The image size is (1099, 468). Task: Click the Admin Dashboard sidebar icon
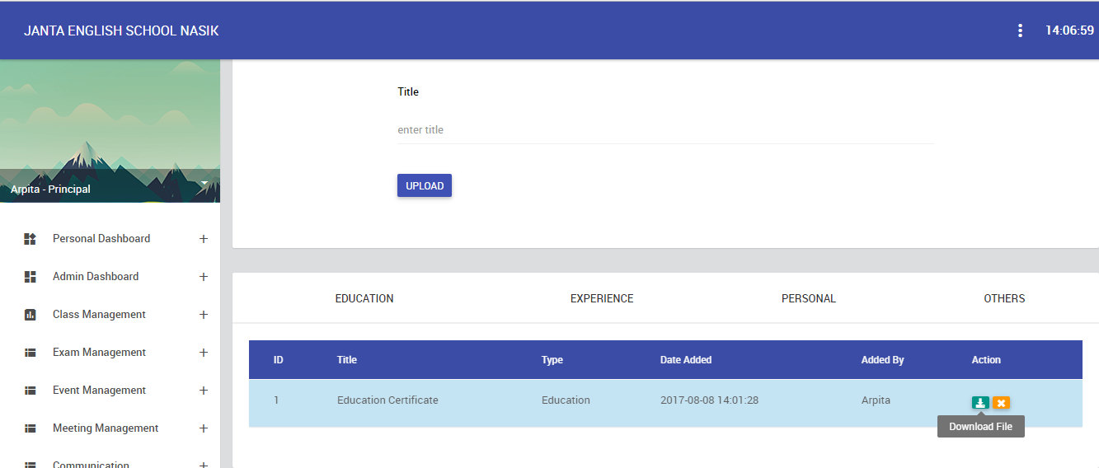(x=31, y=277)
